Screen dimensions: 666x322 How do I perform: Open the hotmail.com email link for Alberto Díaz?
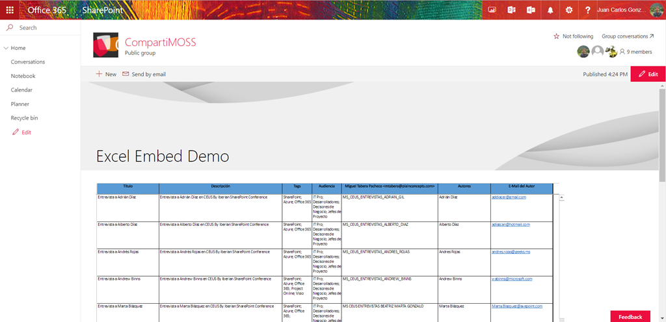[511, 224]
